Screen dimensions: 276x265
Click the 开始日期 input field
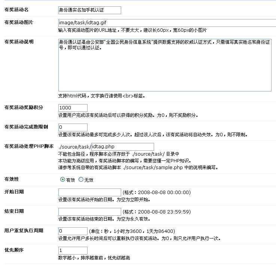point(90,193)
